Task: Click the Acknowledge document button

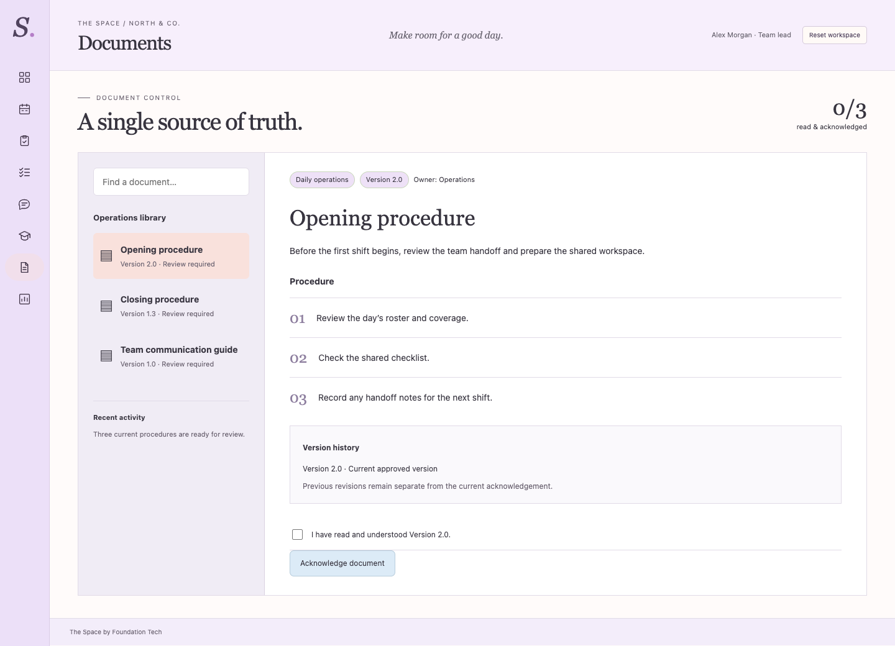Action: coord(342,563)
